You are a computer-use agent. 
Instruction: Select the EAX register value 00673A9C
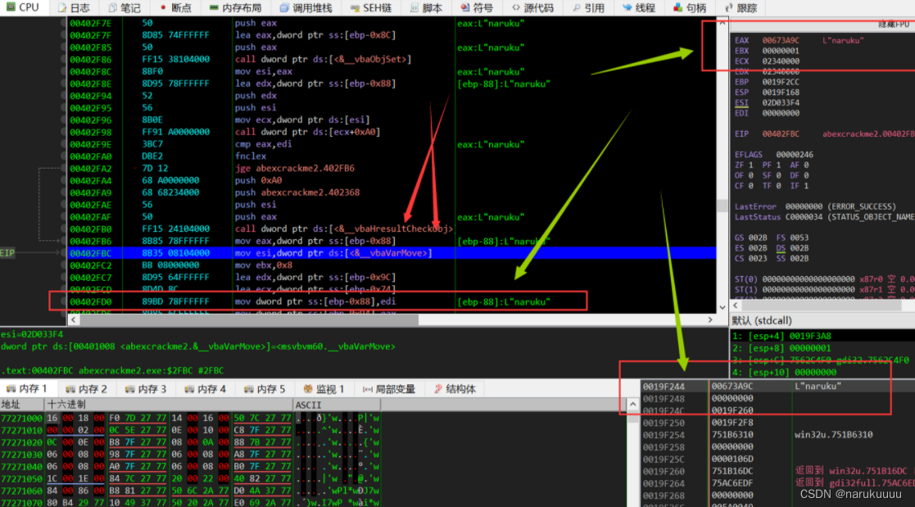tap(781, 40)
